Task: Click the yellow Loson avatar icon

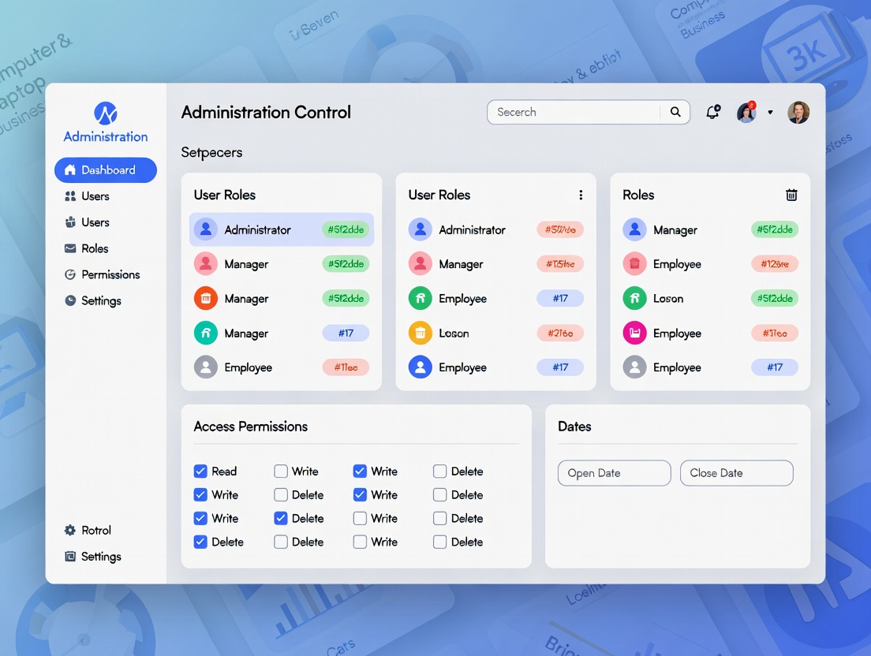Action: point(421,334)
